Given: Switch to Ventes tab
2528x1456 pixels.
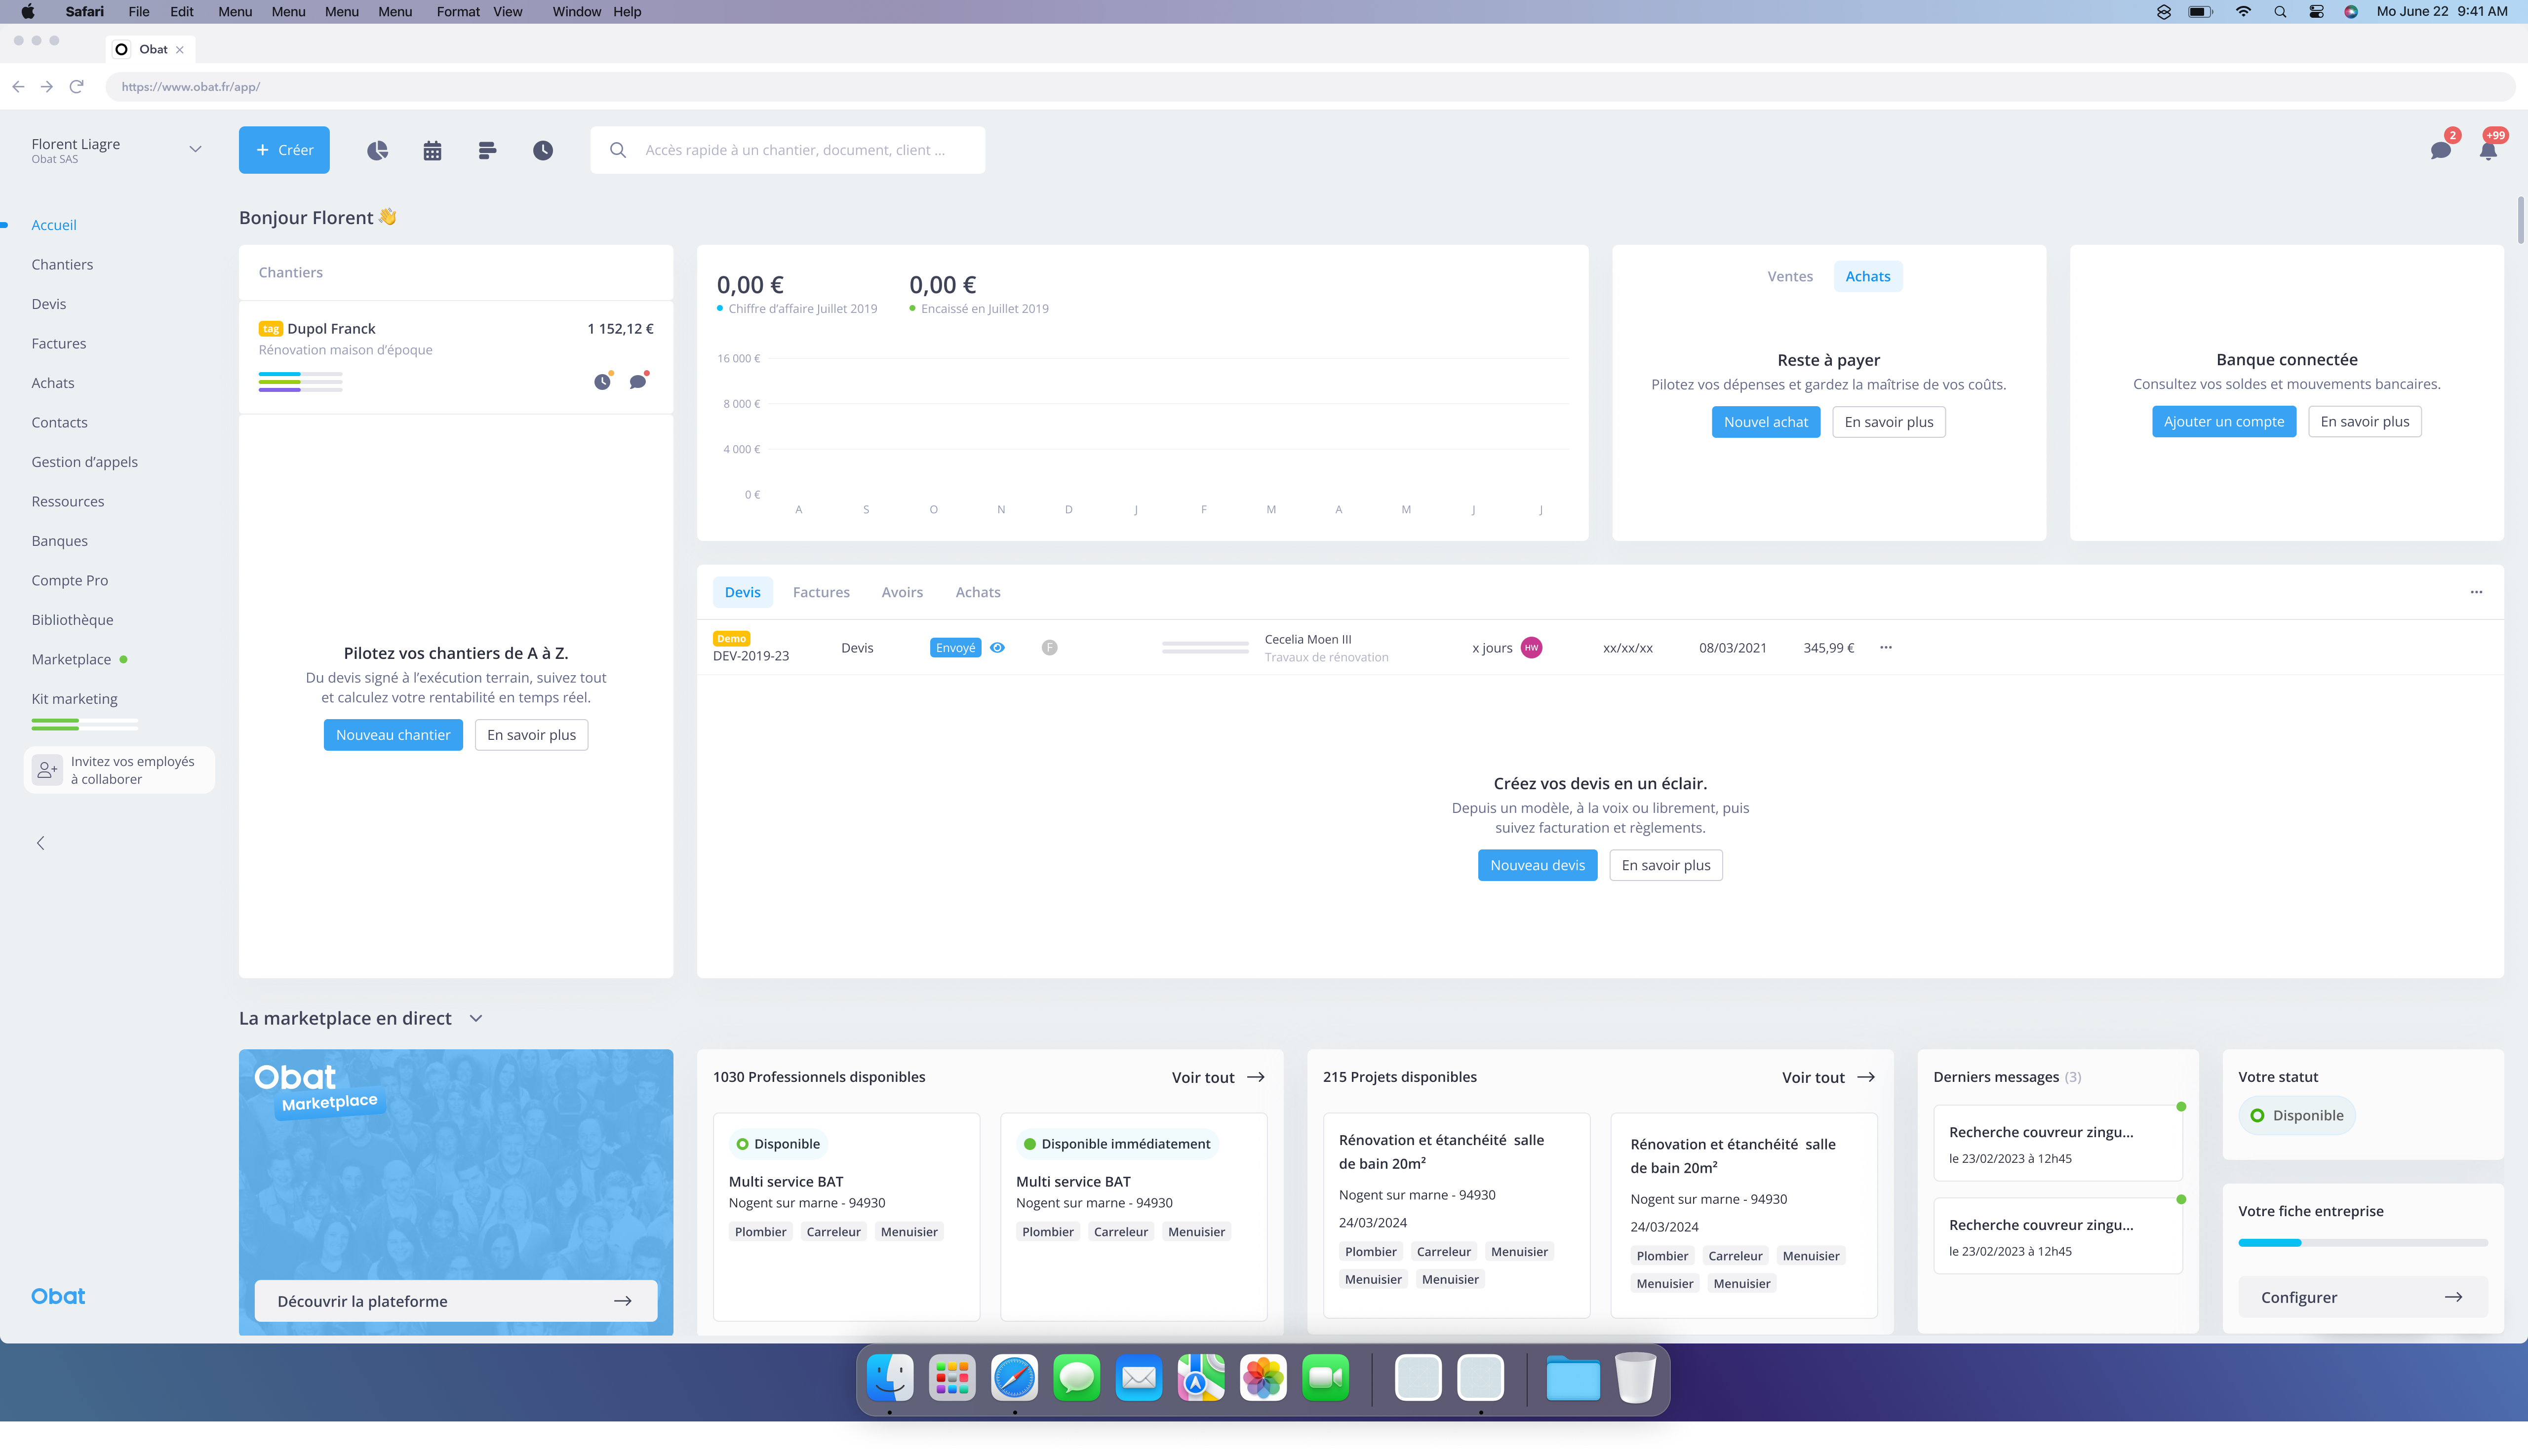Looking at the screenshot, I should click(1790, 277).
